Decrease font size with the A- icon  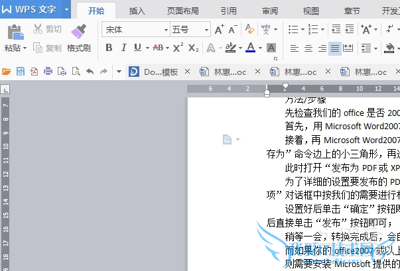233,29
